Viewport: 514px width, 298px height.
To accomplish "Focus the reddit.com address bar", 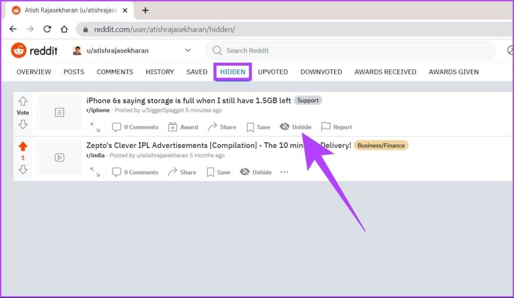I will [x=295, y=30].
